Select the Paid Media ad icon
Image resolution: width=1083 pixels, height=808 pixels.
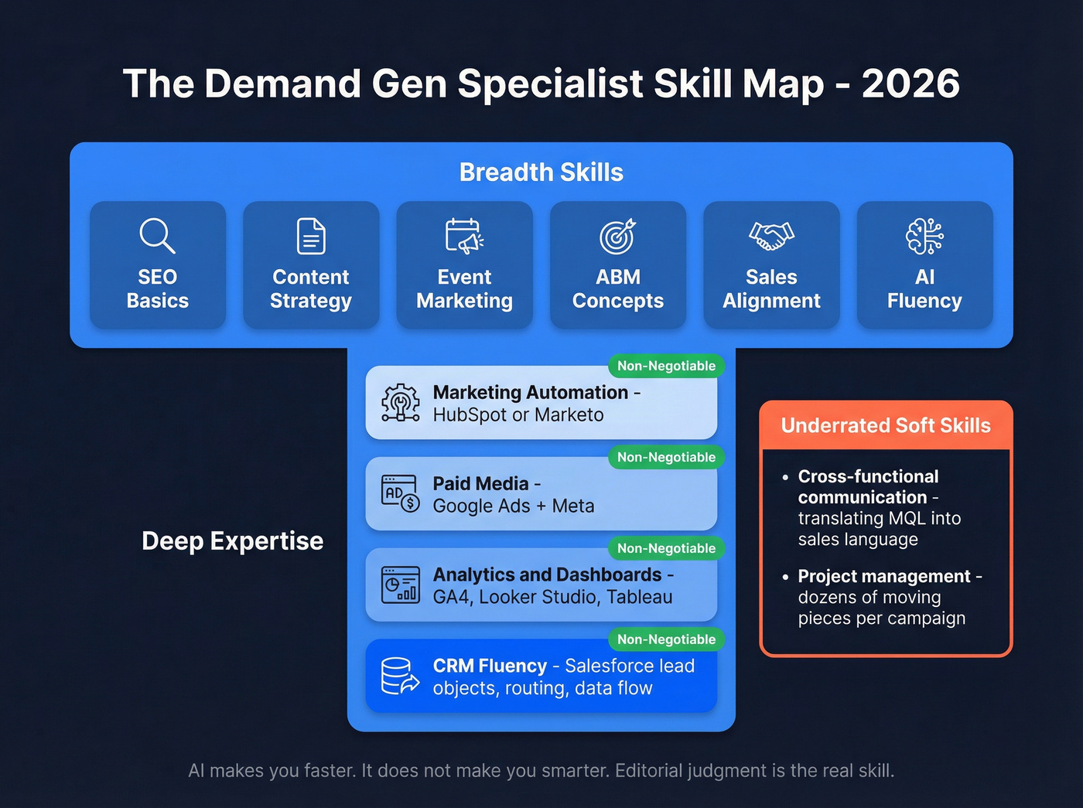point(400,494)
